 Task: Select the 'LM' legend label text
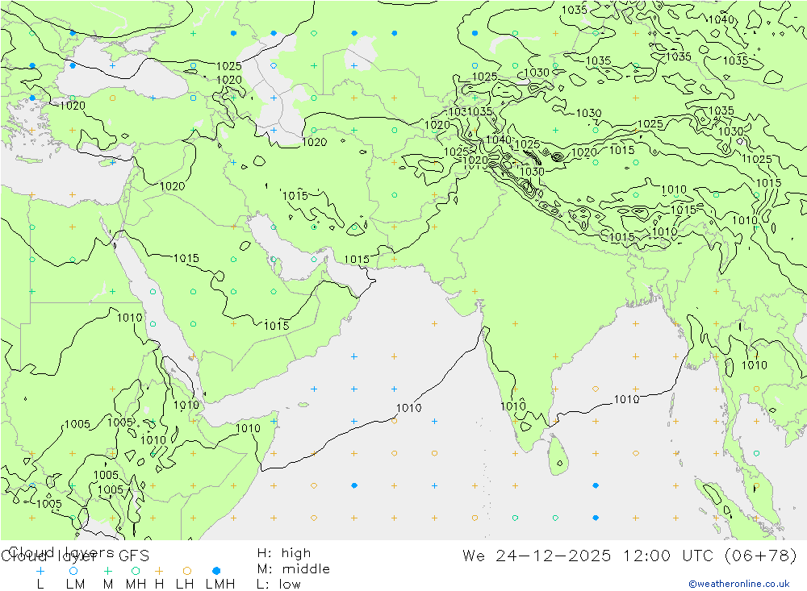(76, 585)
